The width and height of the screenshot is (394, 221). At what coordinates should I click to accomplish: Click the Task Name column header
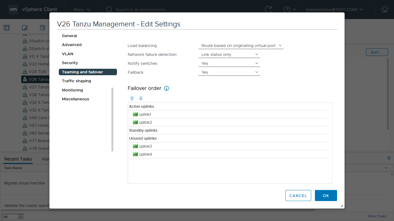pos(13,168)
